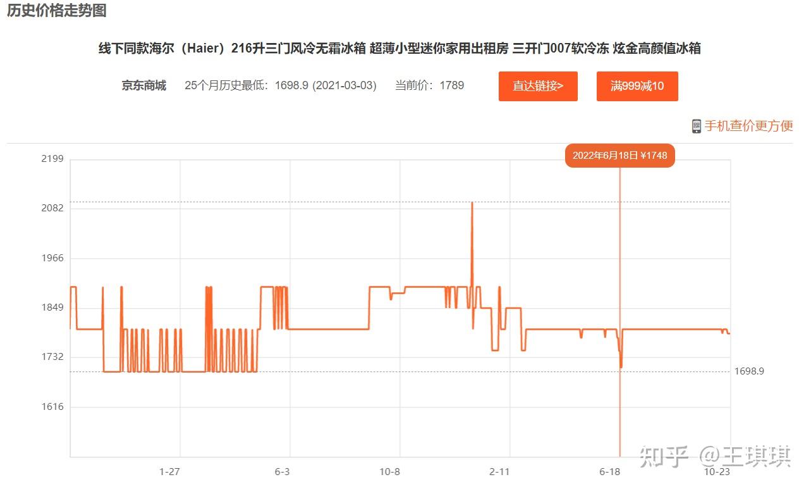Click the Haier 216升 product title
Screen dimensions: 811x489
[x=399, y=48]
